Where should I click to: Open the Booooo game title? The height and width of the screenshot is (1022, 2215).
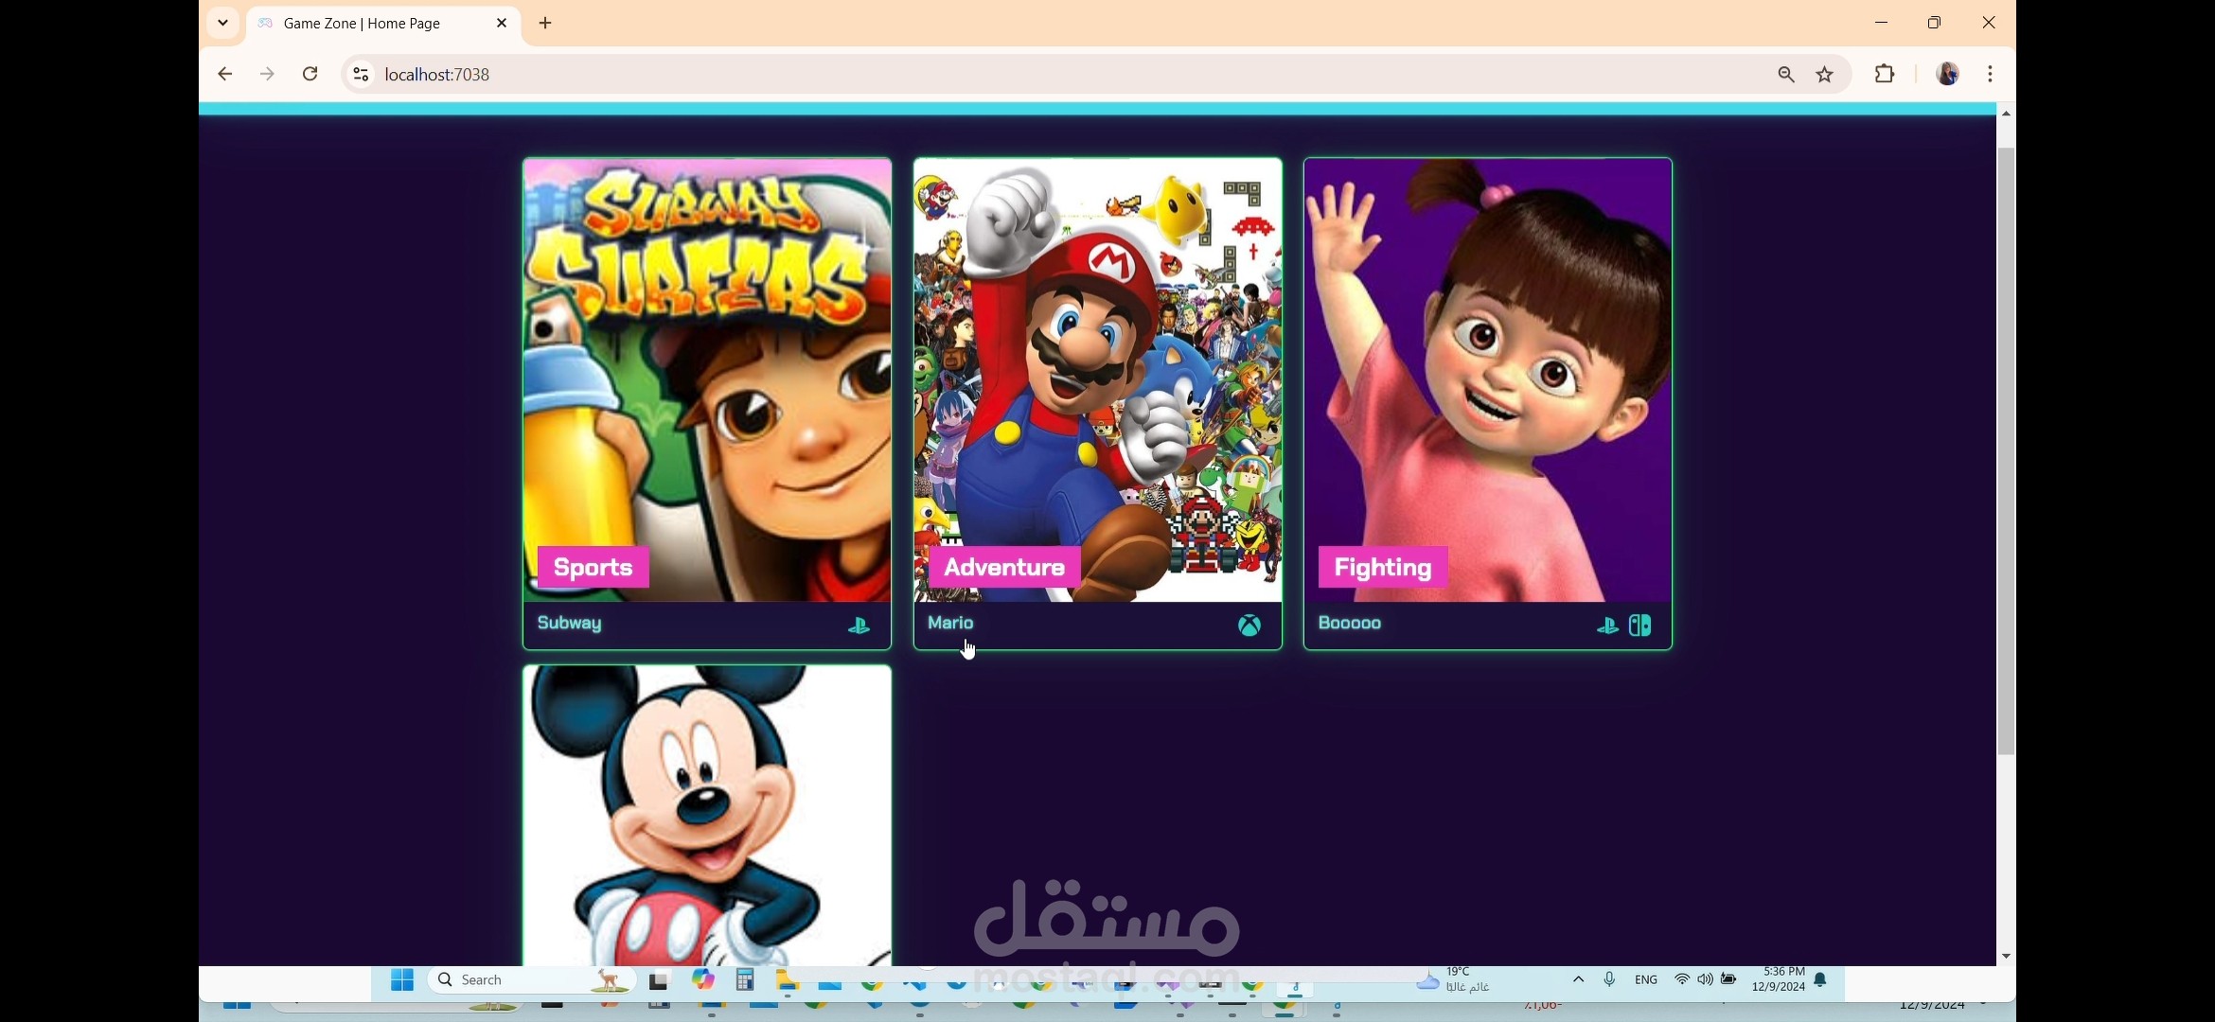click(1350, 623)
